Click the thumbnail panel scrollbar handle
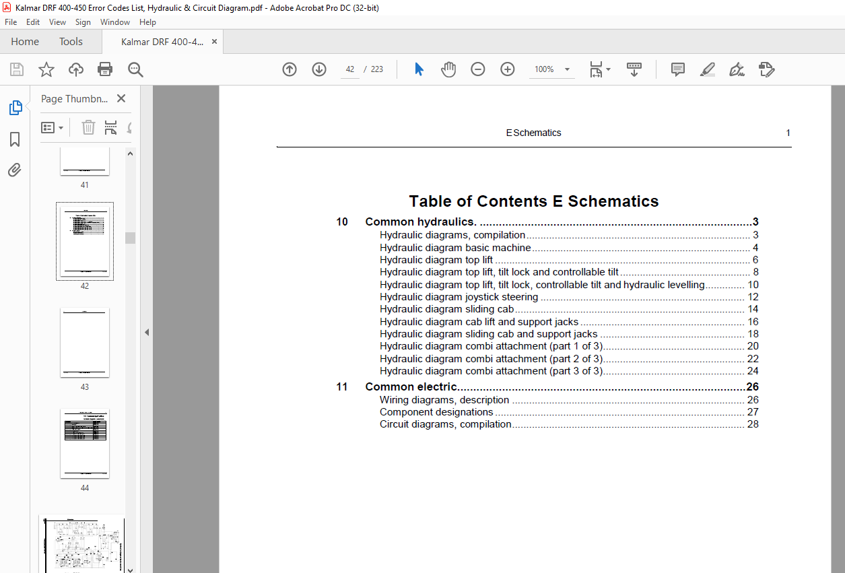845x573 pixels. [x=131, y=238]
